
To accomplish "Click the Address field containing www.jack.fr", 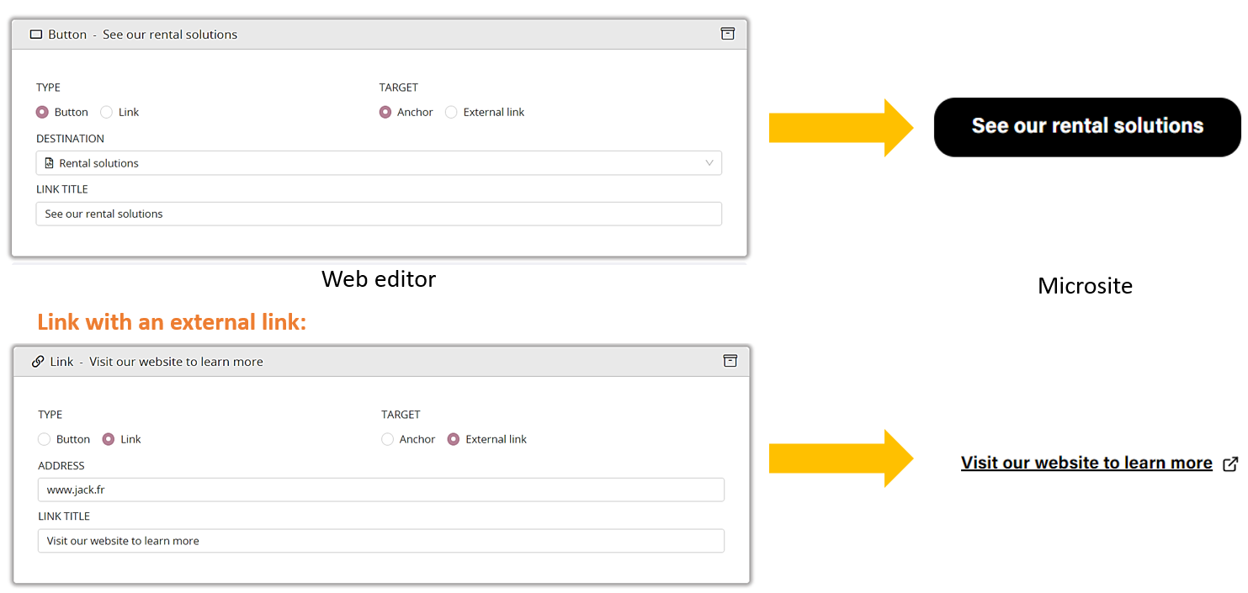I will [381, 490].
